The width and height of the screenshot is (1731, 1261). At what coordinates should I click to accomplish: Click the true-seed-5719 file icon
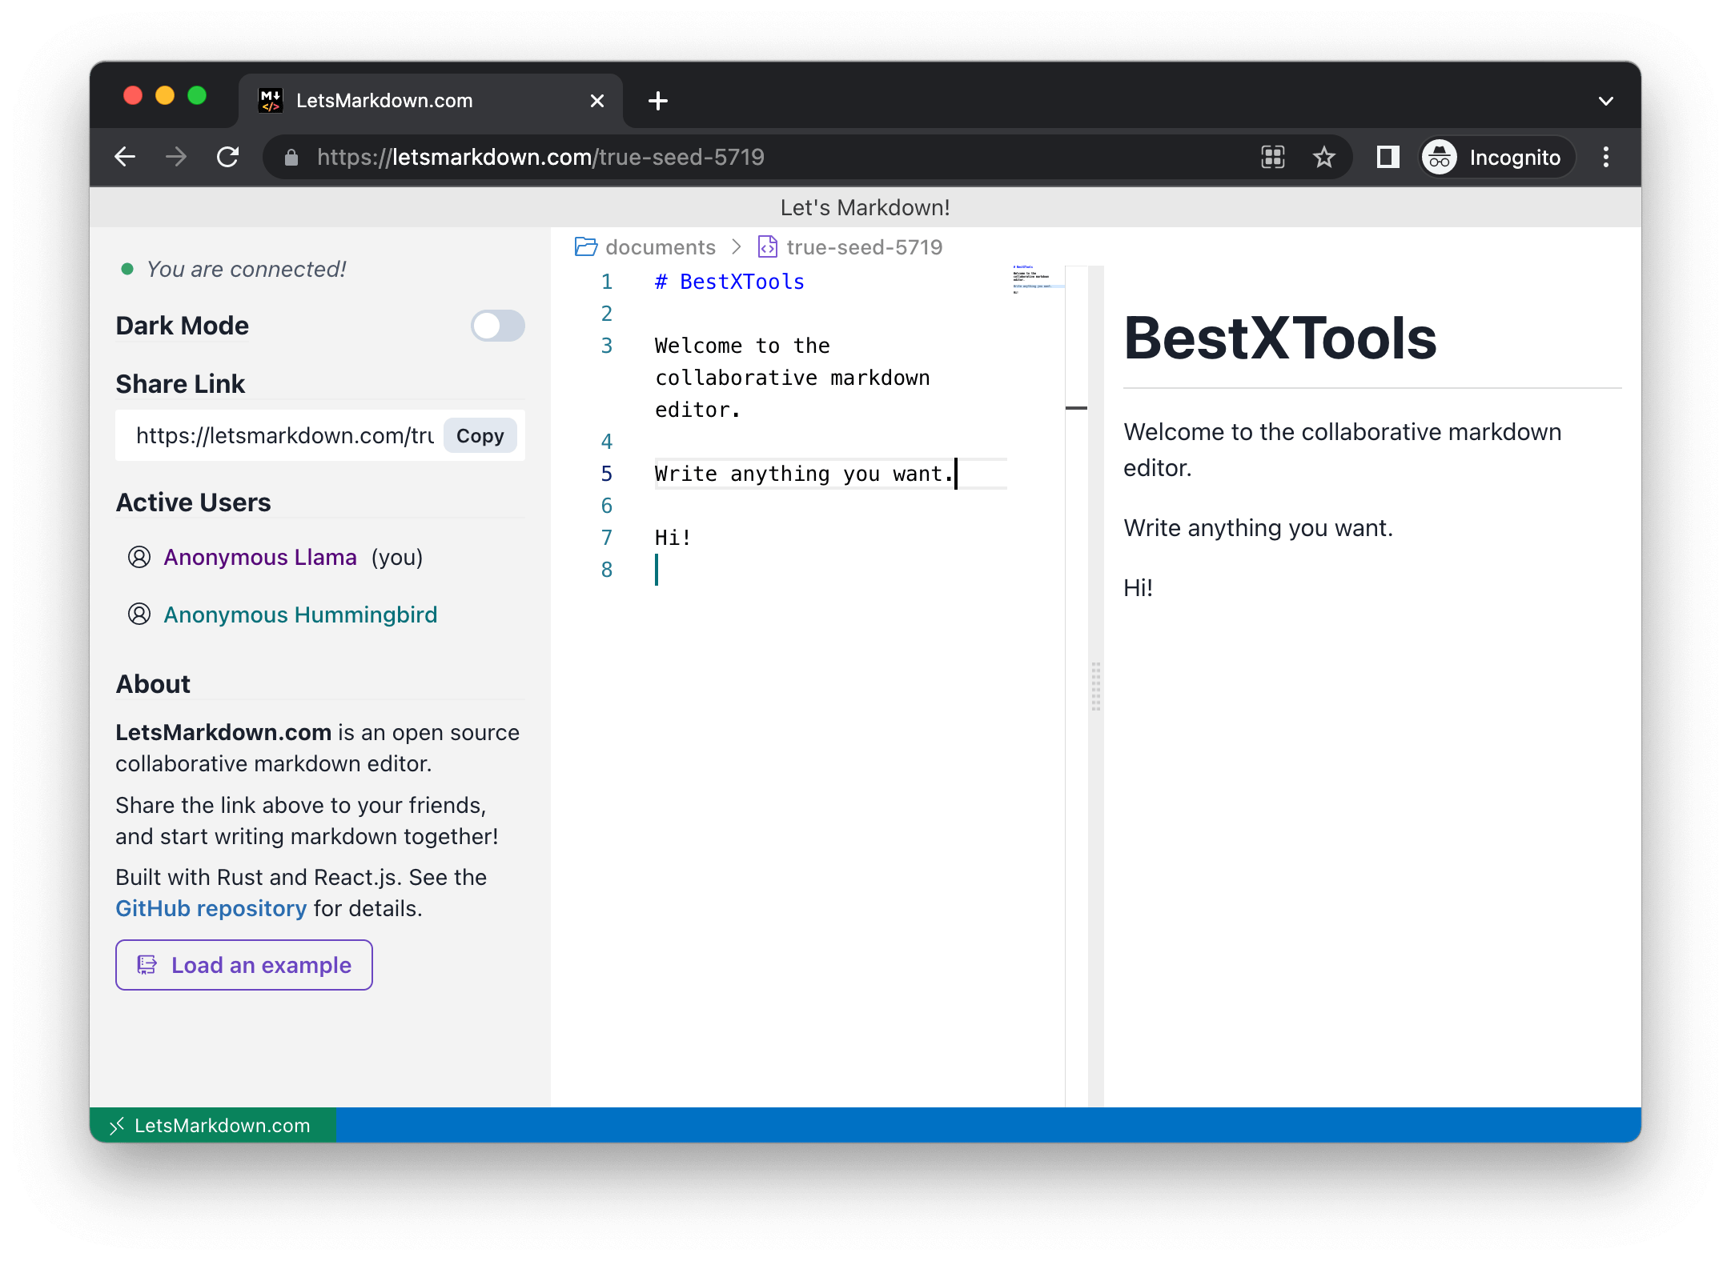pyautogui.click(x=767, y=246)
